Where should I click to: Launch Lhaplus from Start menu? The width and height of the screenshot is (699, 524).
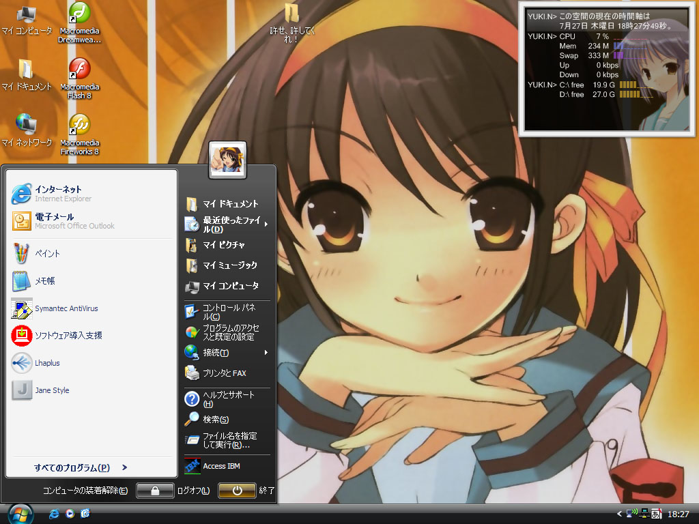point(91,363)
